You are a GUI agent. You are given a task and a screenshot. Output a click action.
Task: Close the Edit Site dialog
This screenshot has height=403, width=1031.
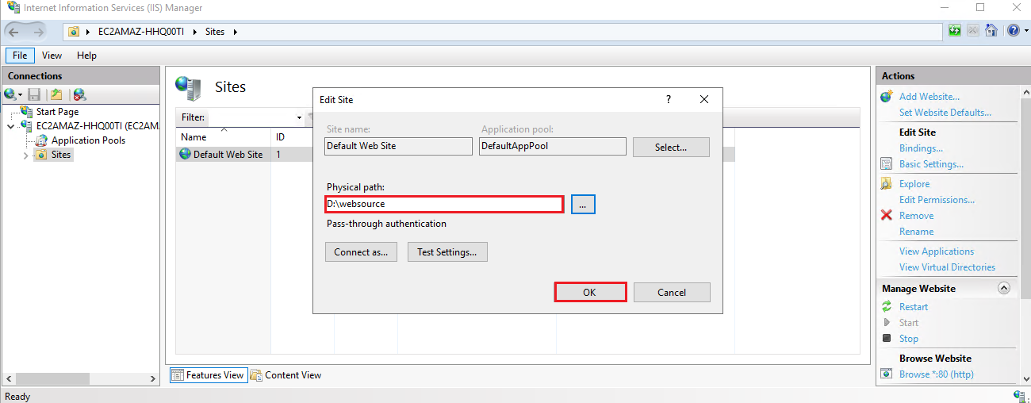pyautogui.click(x=704, y=100)
